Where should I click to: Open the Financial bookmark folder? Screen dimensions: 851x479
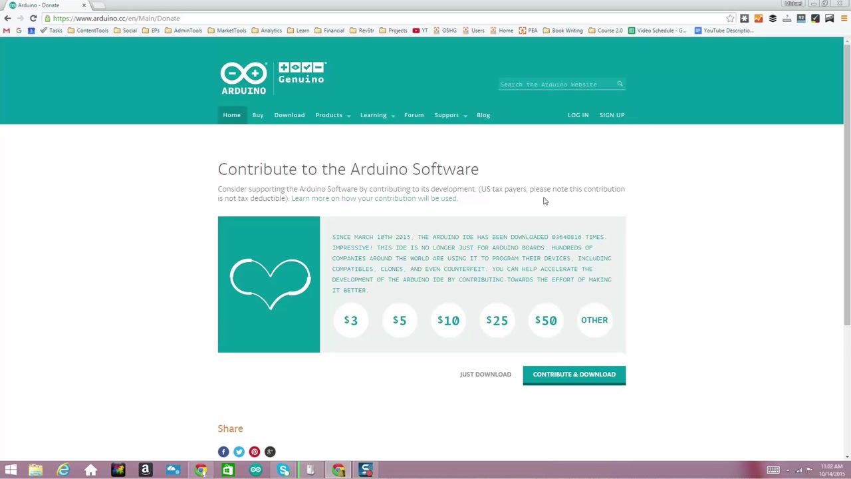pyautogui.click(x=329, y=31)
